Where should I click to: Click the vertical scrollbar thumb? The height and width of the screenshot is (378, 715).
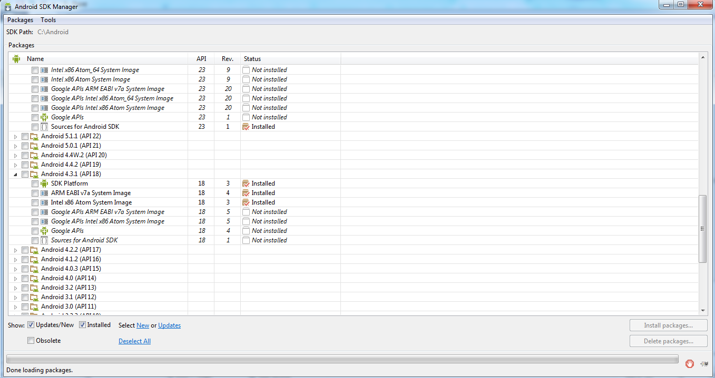click(702, 229)
